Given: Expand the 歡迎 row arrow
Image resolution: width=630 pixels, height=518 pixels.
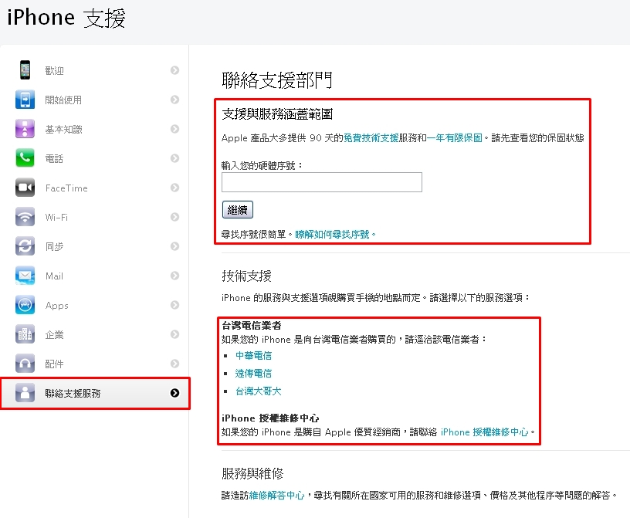Looking at the screenshot, I should (174, 70).
